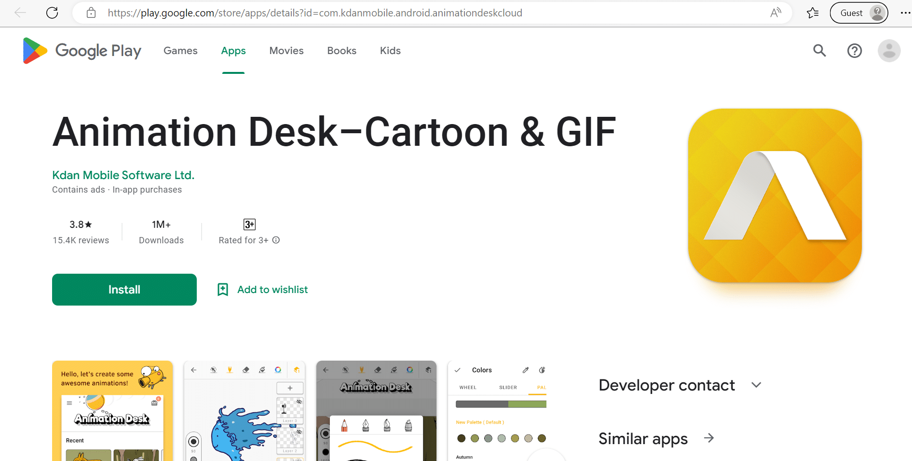912x461 pixels.
Task: Expand the Developer contact section
Action: tap(756, 385)
